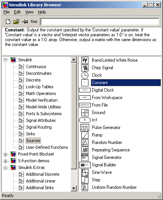This screenshot has height=200, width=163.
Task: Click the tree pane scrollbar thumb
Action: click(x=74, y=116)
